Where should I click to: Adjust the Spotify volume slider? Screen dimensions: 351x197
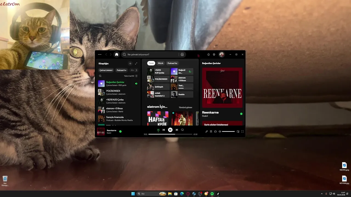point(228,132)
